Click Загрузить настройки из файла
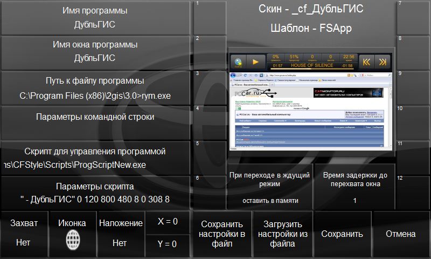The height and width of the screenshot is (259, 431). click(282, 234)
